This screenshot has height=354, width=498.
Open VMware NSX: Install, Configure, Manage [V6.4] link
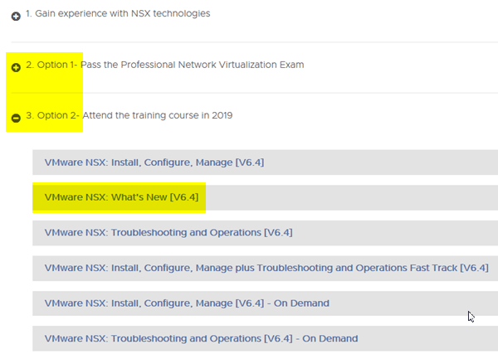(x=154, y=162)
